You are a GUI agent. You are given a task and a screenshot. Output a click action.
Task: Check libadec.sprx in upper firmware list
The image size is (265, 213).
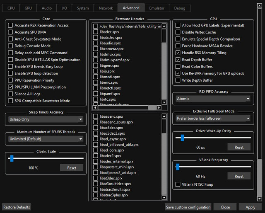[96, 32]
